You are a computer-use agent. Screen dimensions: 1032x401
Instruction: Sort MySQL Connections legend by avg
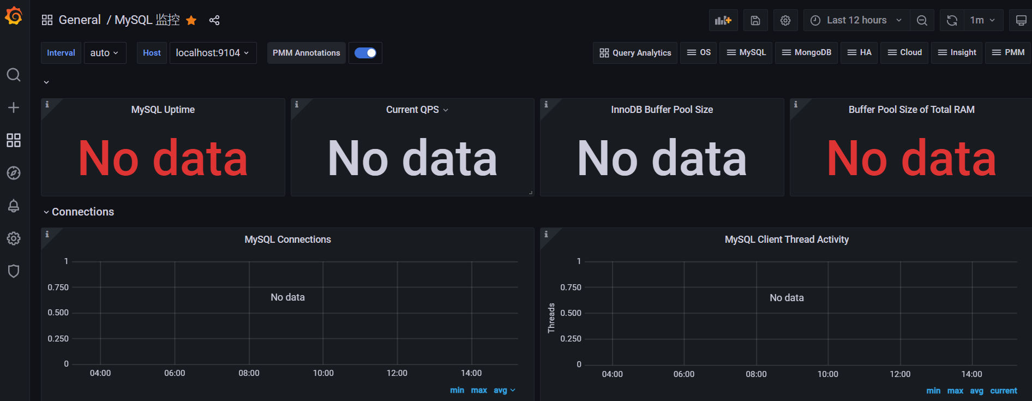500,390
